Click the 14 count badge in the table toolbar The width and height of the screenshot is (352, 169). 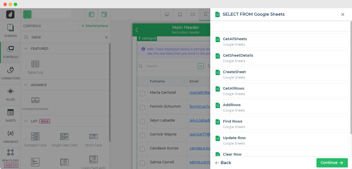200,66
